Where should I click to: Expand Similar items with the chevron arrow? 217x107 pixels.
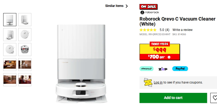click(127, 6)
